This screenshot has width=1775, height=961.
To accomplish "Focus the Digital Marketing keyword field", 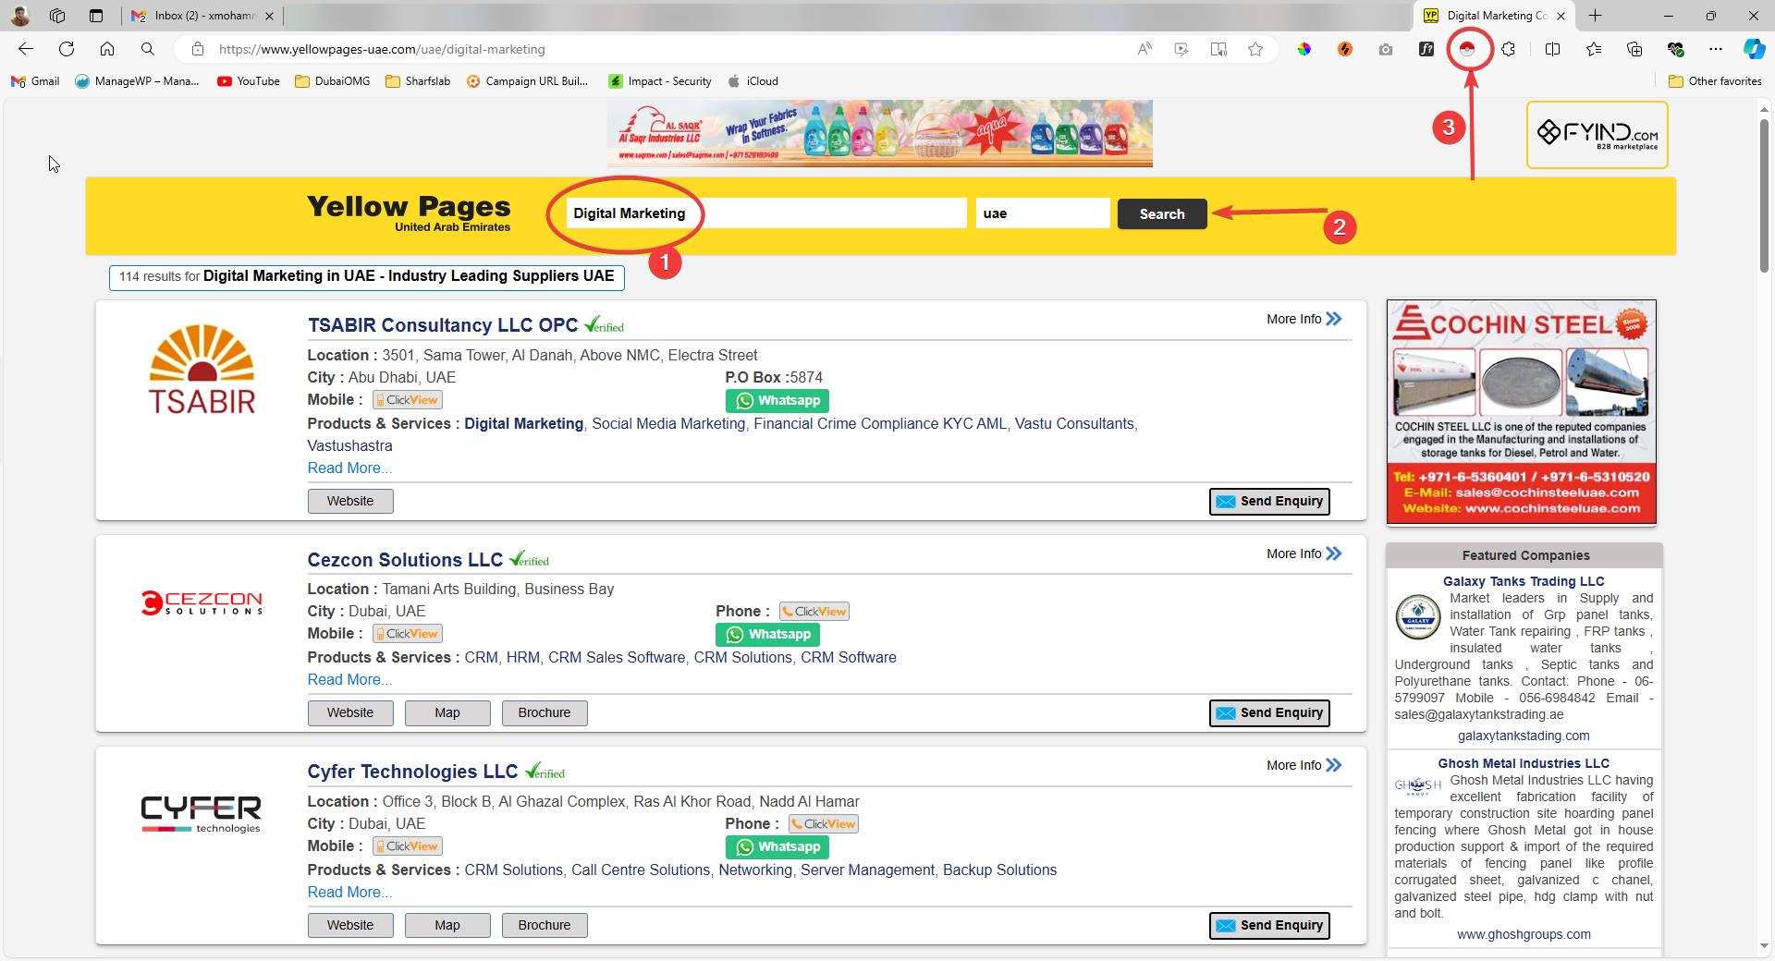I will tap(766, 213).
